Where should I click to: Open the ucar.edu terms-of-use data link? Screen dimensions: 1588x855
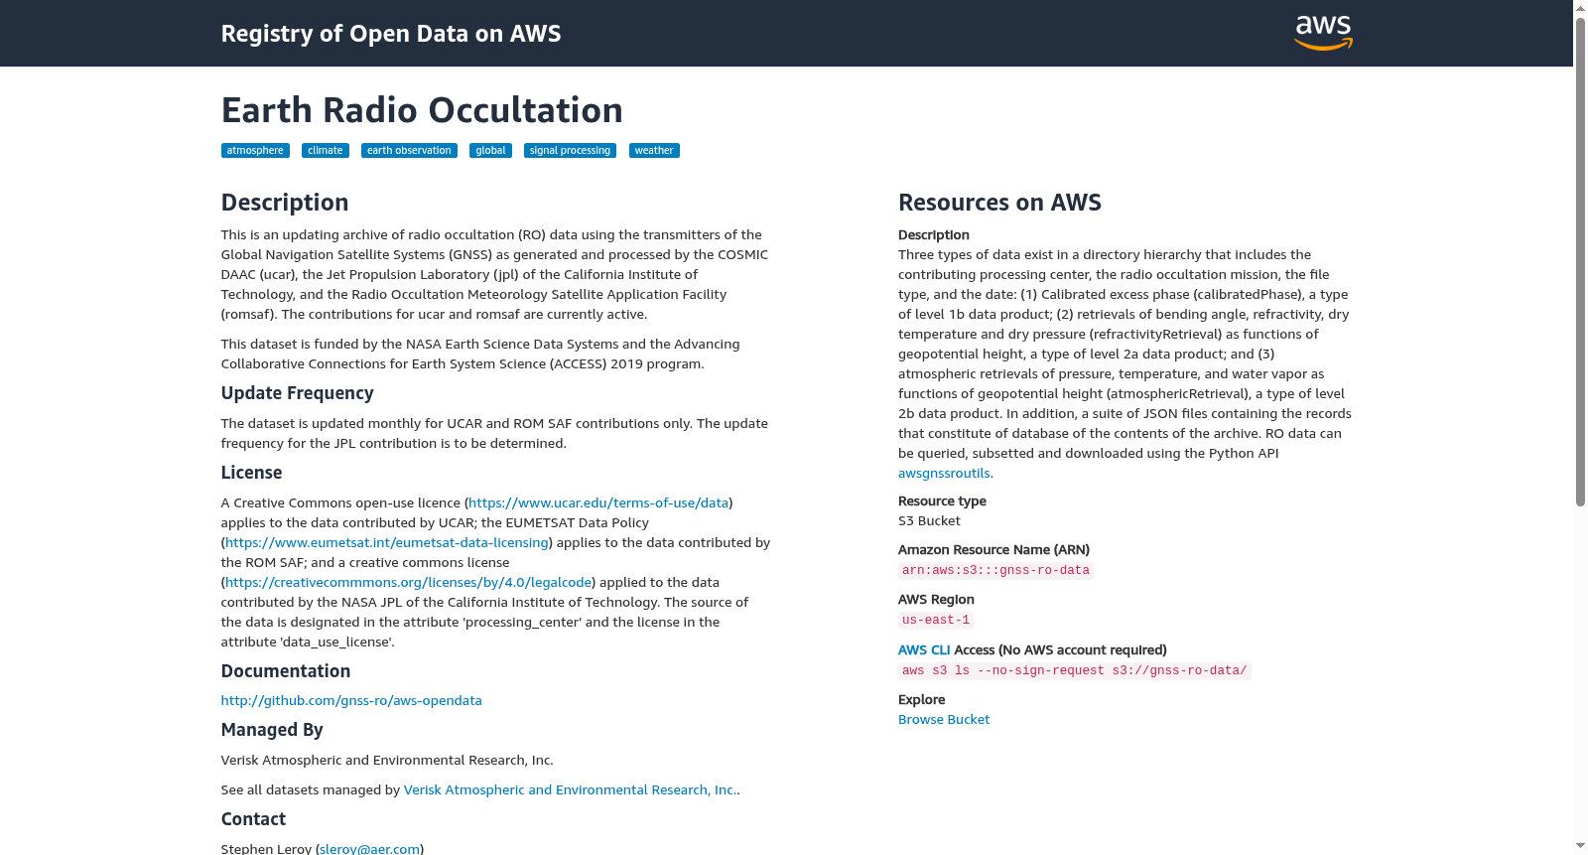598,503
